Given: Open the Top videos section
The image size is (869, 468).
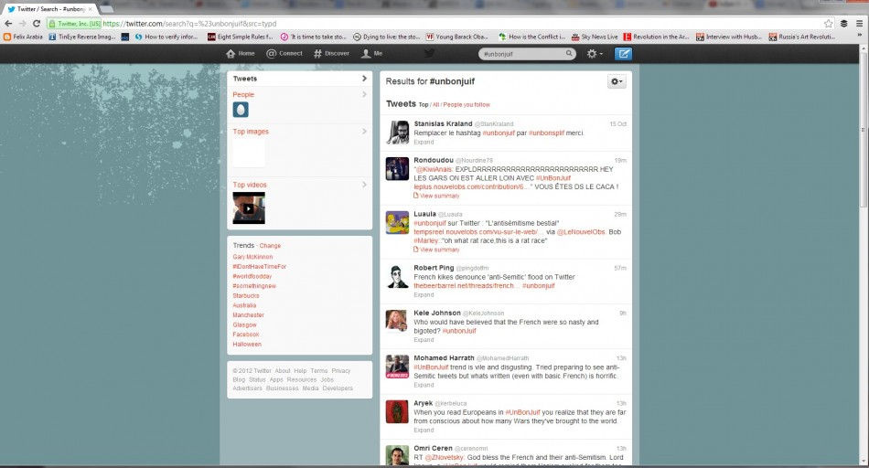Looking at the screenshot, I should (x=250, y=185).
